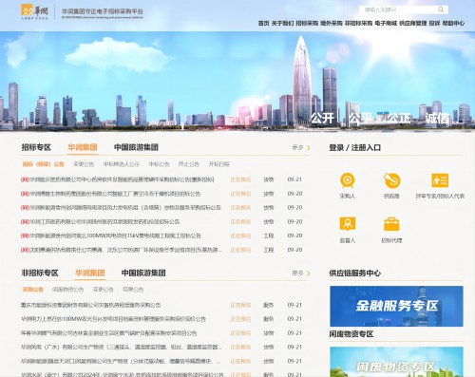This screenshot has height=377, width=475.
Task: Switch to 开标日程 sub-tab
Action: (x=218, y=164)
